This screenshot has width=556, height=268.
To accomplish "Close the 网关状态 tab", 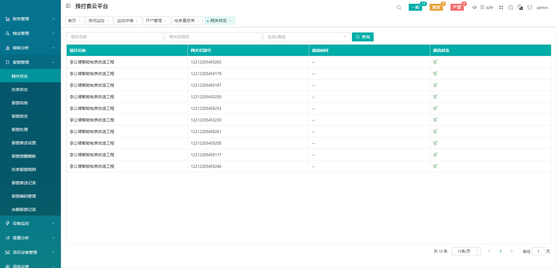I will [x=230, y=21].
